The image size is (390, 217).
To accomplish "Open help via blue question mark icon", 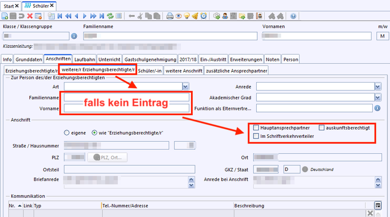I will coord(293,16).
